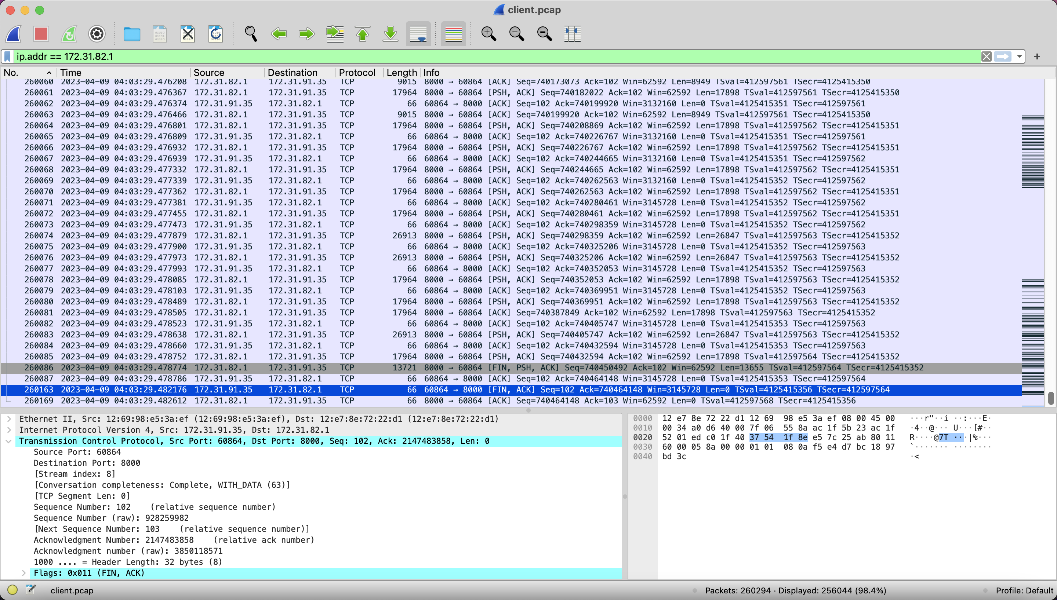Screen dimensions: 1057x600
Task: Jump to the last packet
Action: click(390, 34)
